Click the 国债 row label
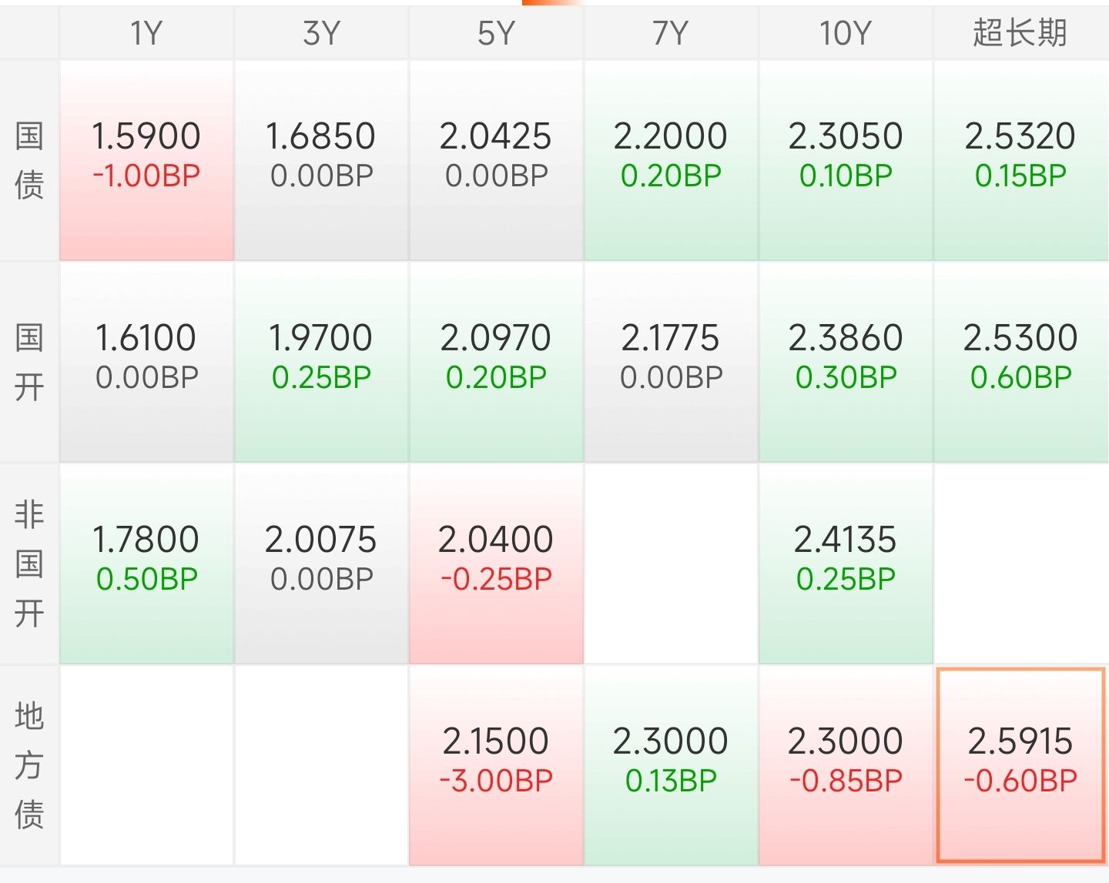1109x883 pixels. point(29,160)
